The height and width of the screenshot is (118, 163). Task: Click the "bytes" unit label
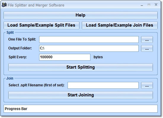(x=98, y=57)
